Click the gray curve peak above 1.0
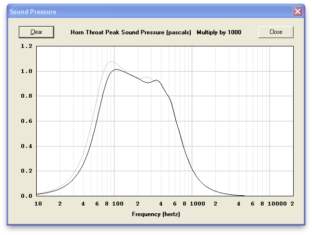The width and height of the screenshot is (312, 235). (112, 62)
